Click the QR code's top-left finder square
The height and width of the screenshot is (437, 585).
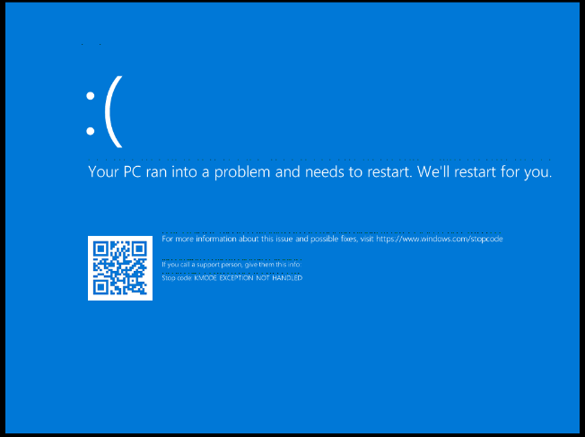pos(100,249)
